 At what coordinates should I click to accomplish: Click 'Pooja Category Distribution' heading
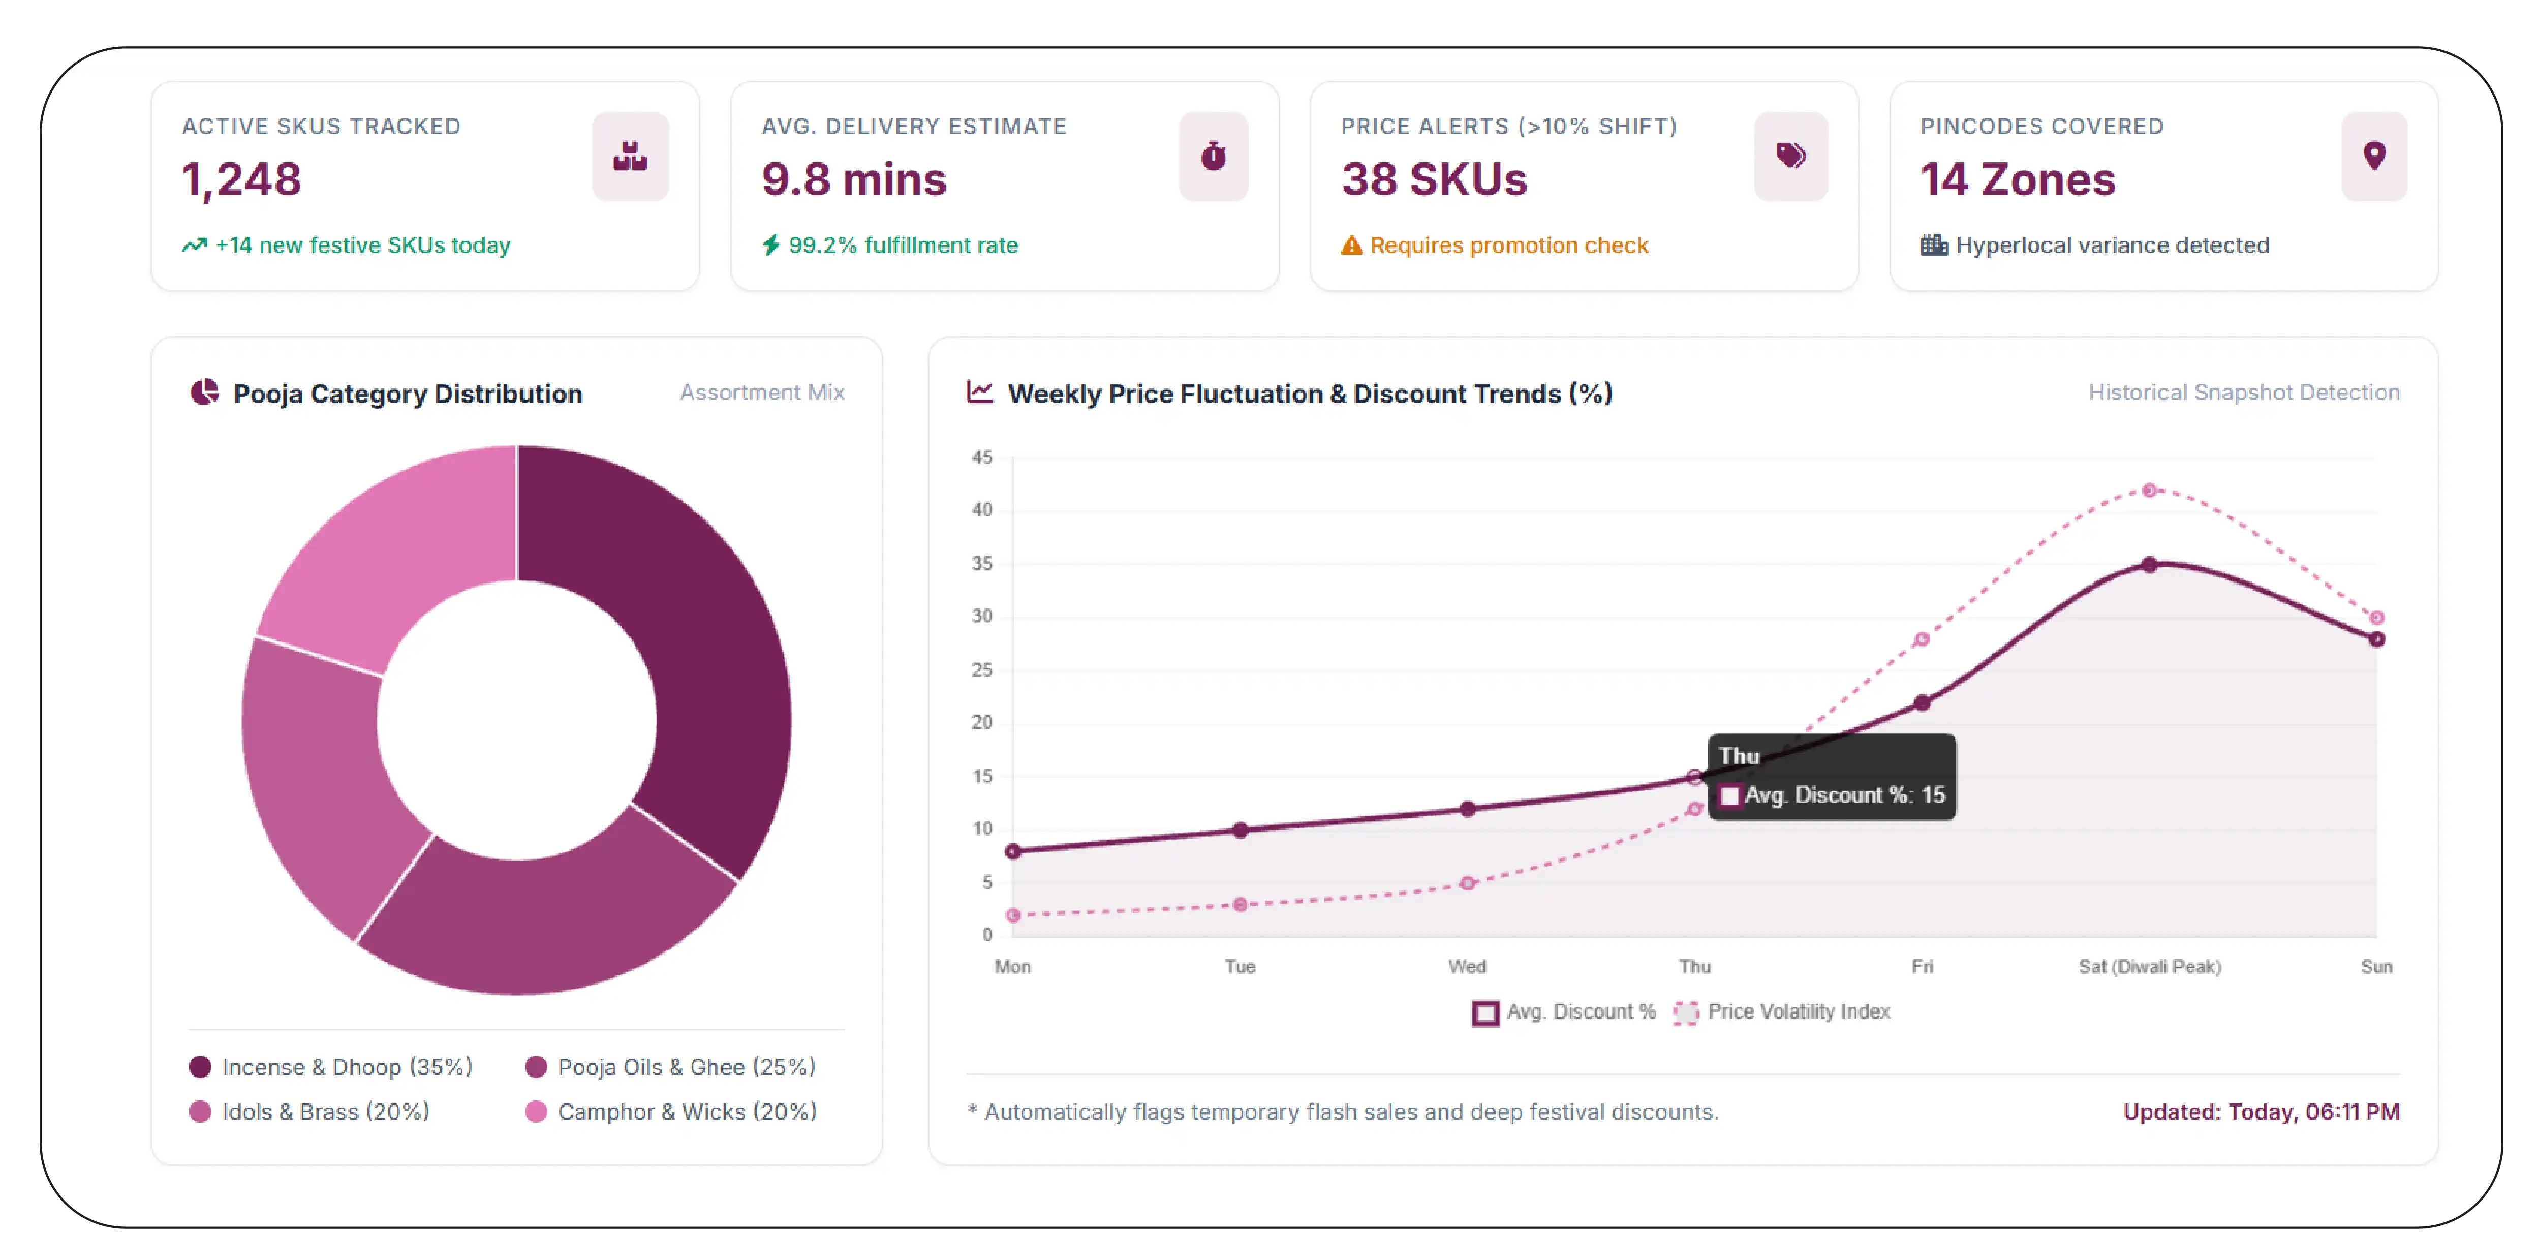pos(407,393)
